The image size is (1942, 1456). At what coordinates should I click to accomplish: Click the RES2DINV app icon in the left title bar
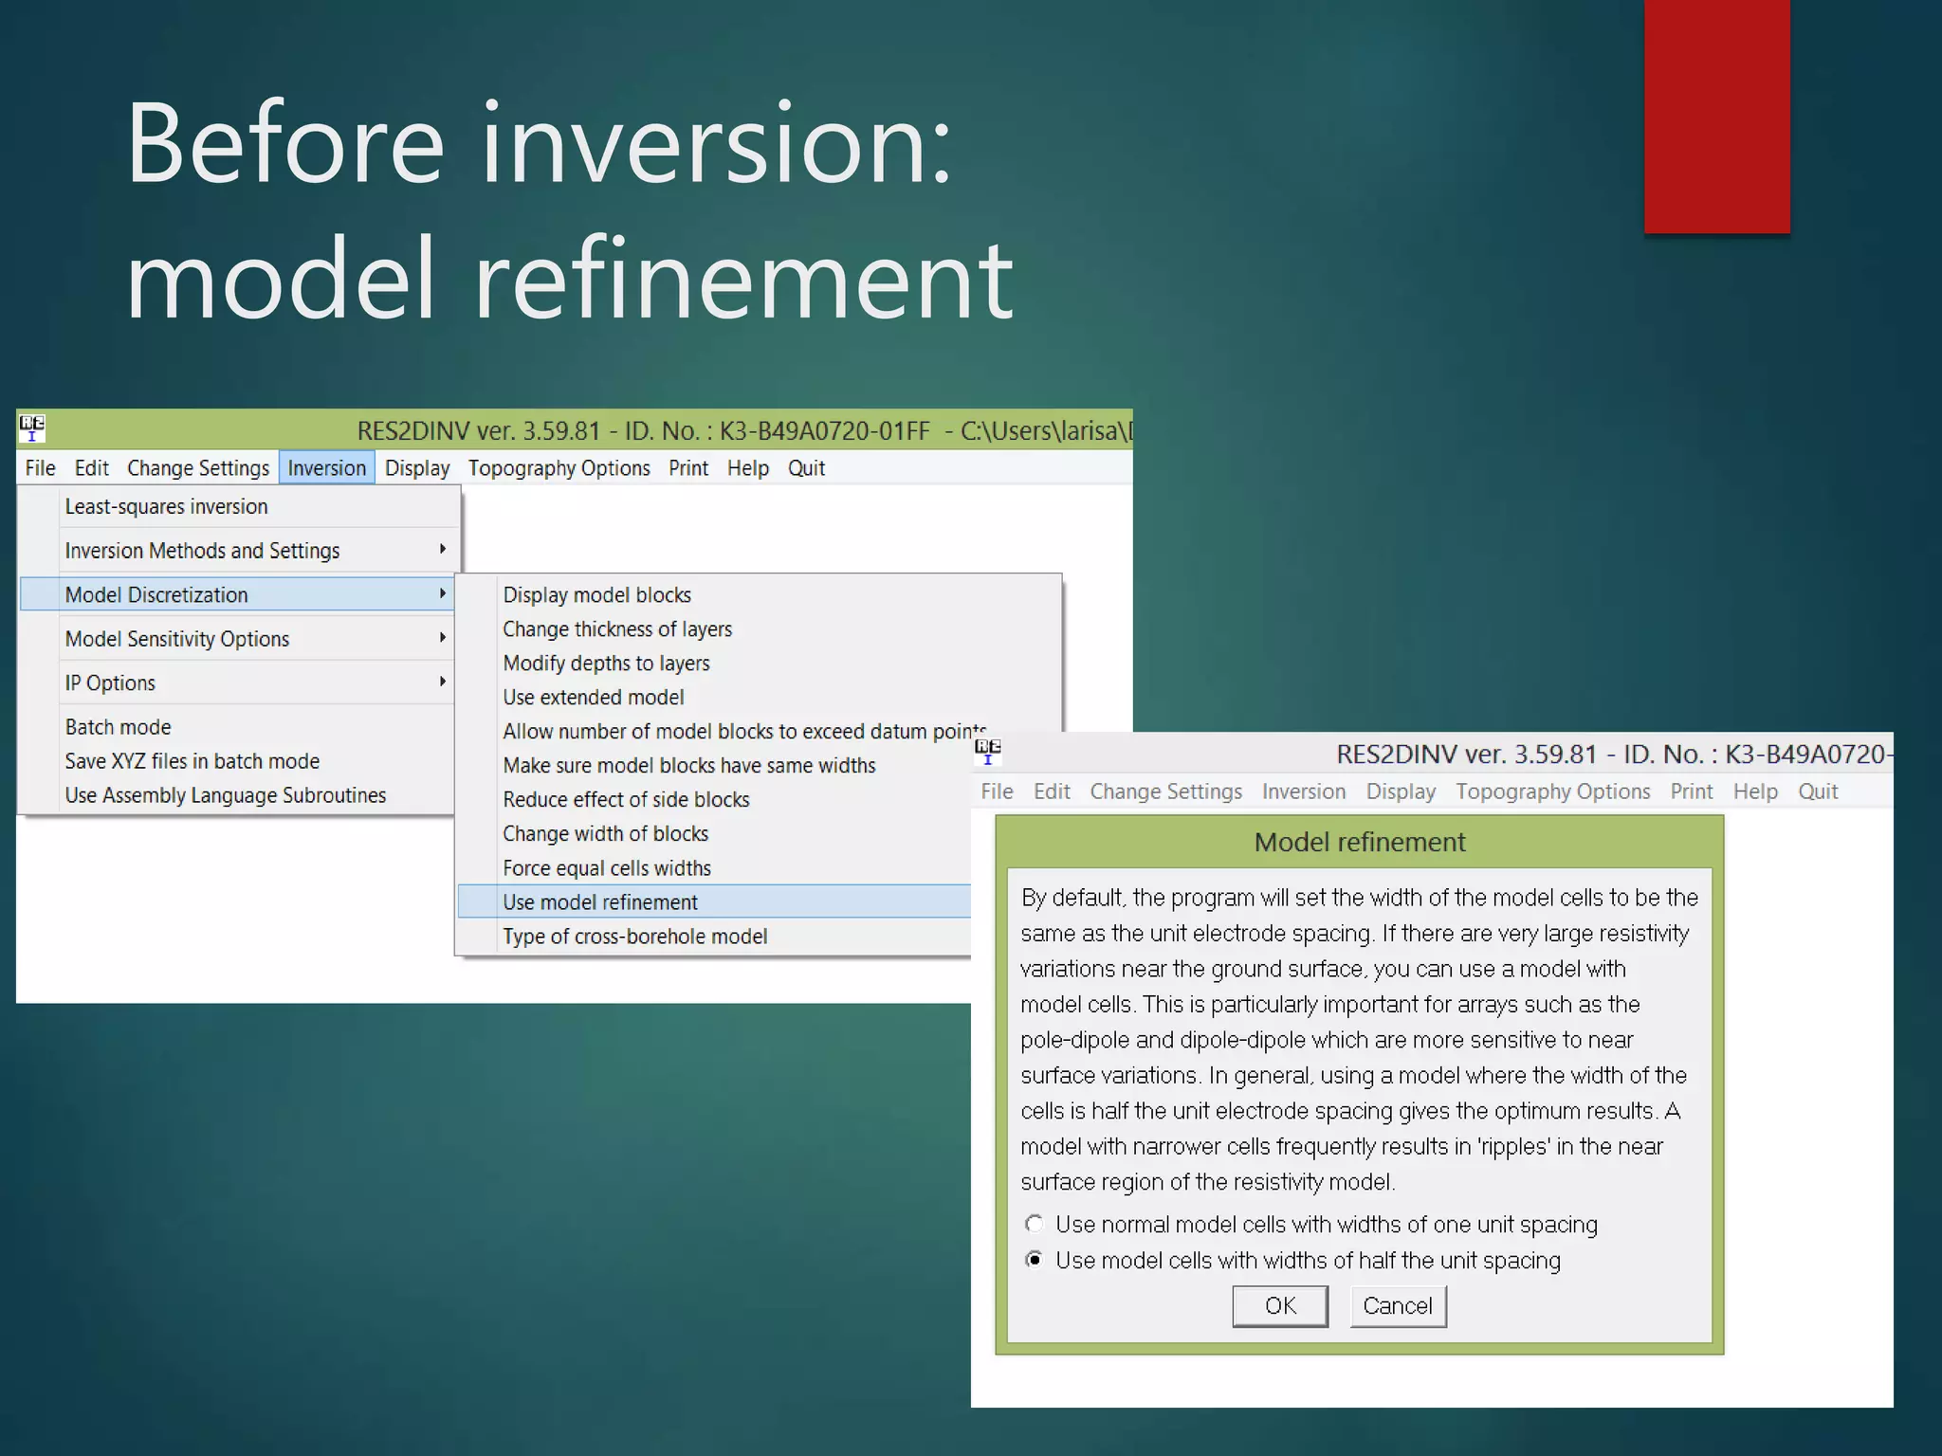[32, 428]
